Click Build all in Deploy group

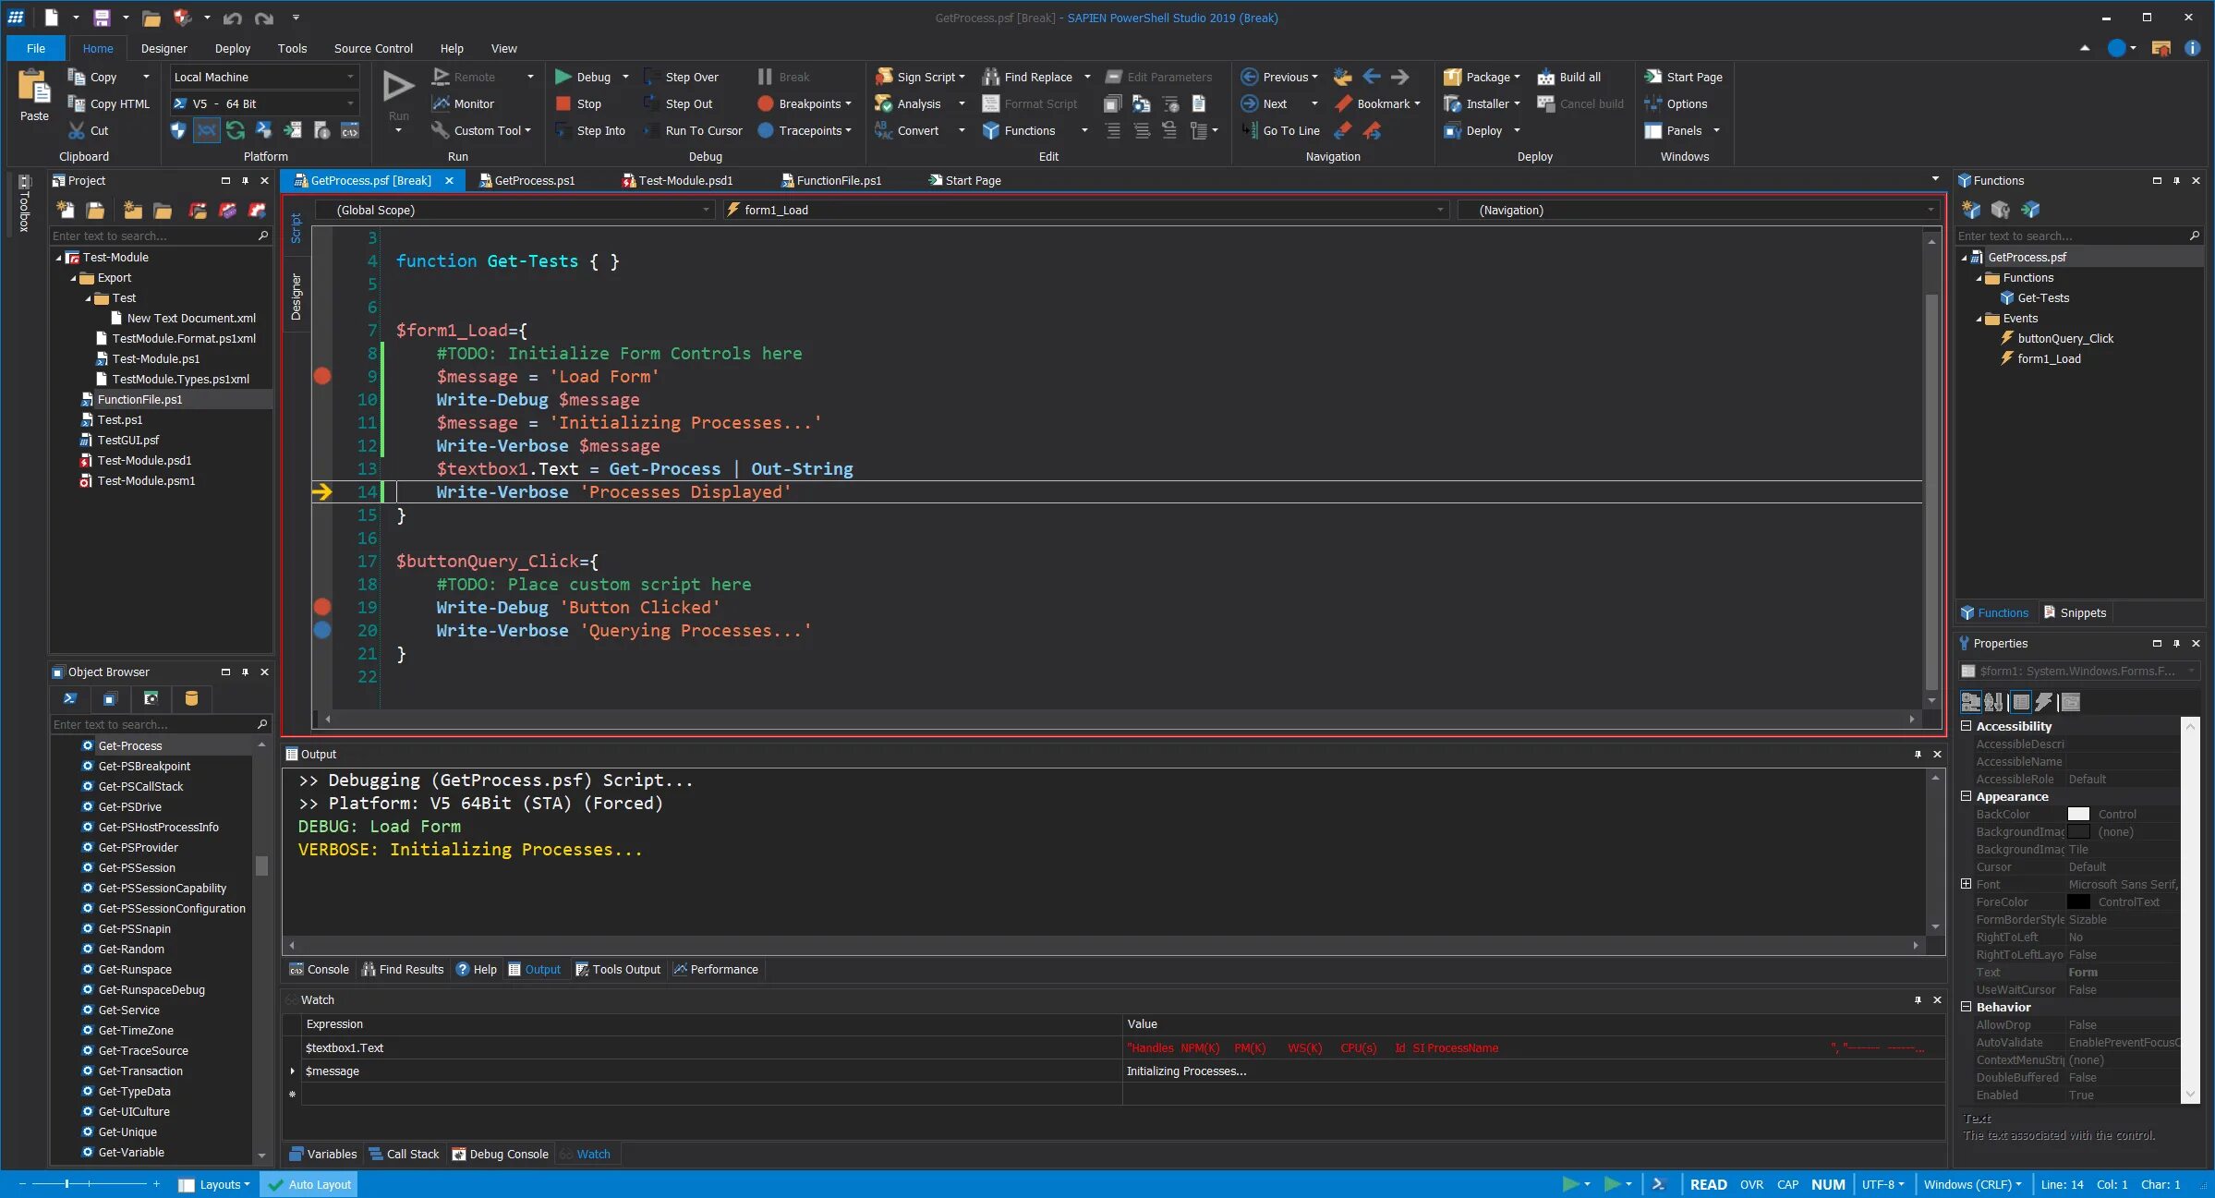pyautogui.click(x=1569, y=78)
